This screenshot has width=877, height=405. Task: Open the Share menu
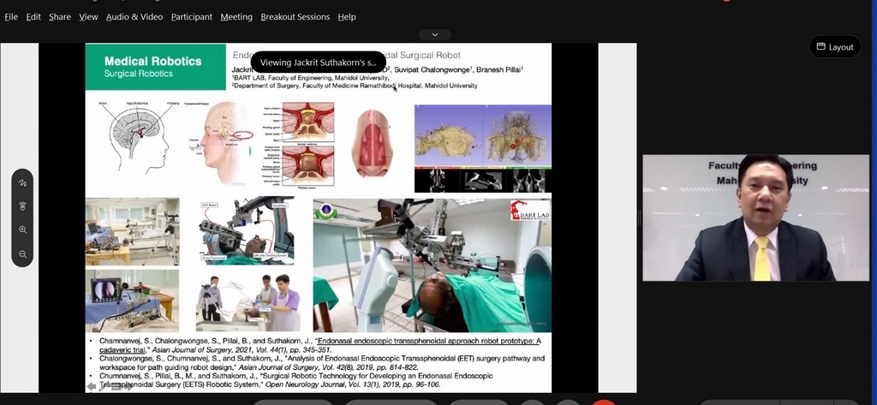coord(60,17)
